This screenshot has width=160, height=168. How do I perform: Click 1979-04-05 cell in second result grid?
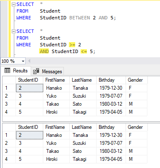point(111,159)
